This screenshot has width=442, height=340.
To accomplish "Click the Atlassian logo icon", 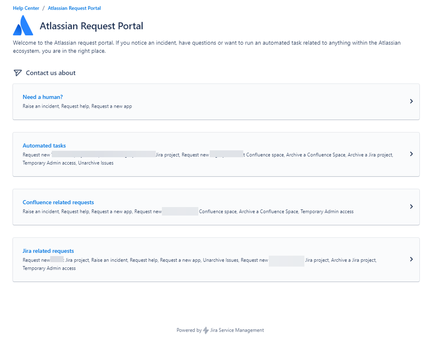I will tap(23, 25).
